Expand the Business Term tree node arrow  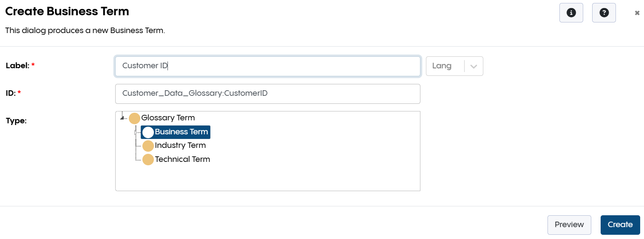pos(136,132)
